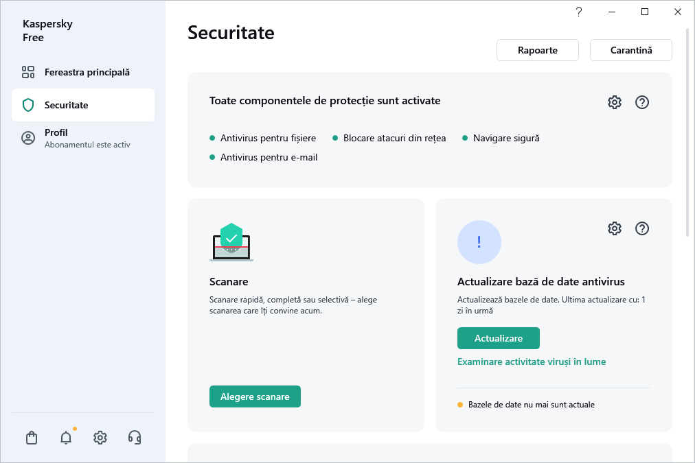The height and width of the screenshot is (463, 695).
Task: Click the exclamation update status icon
Action: pyautogui.click(x=479, y=242)
